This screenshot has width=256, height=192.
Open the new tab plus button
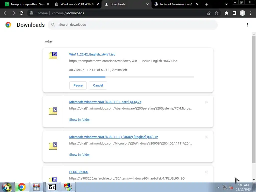[x=207, y=4]
